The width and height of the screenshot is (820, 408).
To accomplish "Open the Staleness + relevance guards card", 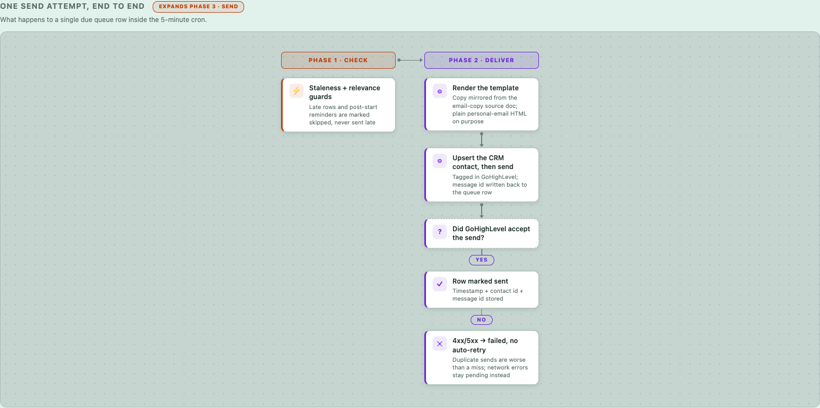I will (338, 105).
